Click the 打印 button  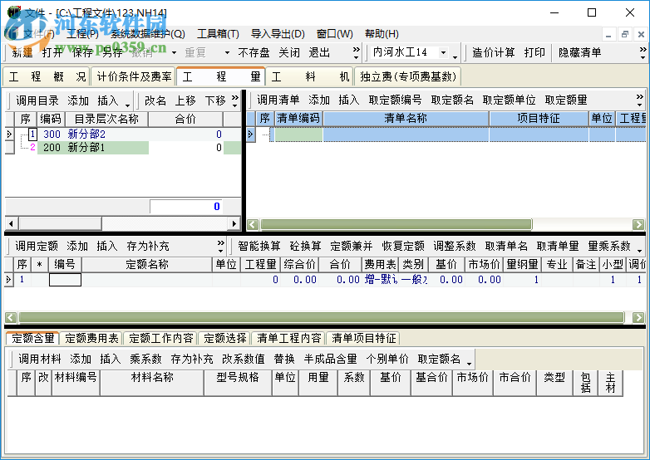coord(534,52)
